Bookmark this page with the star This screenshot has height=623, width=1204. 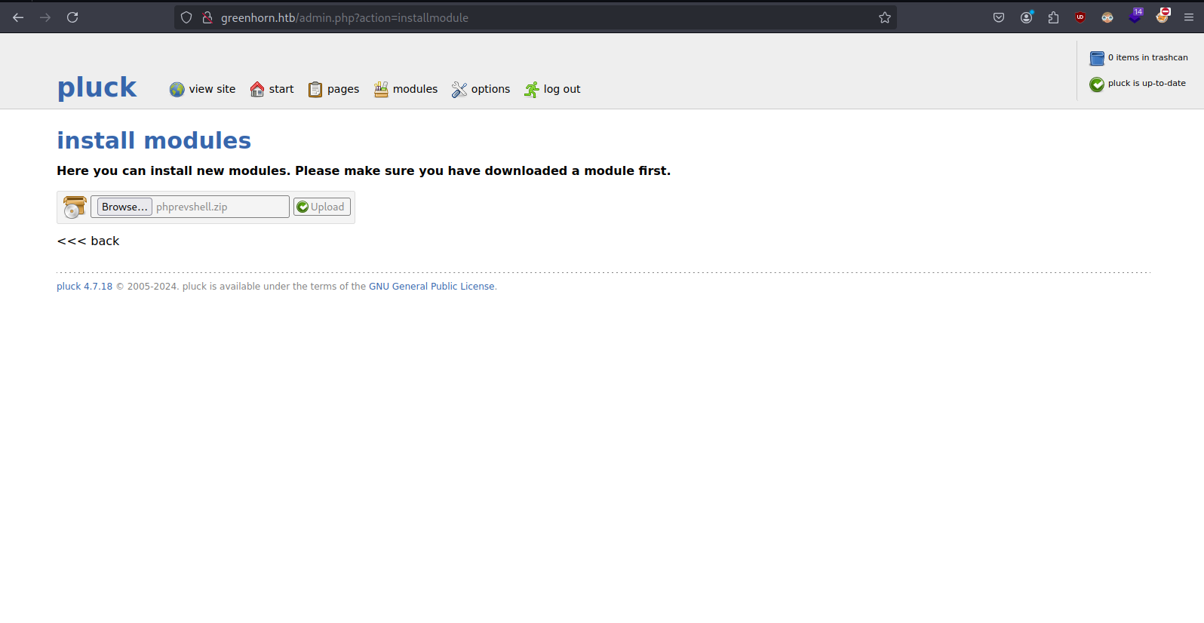(x=885, y=17)
